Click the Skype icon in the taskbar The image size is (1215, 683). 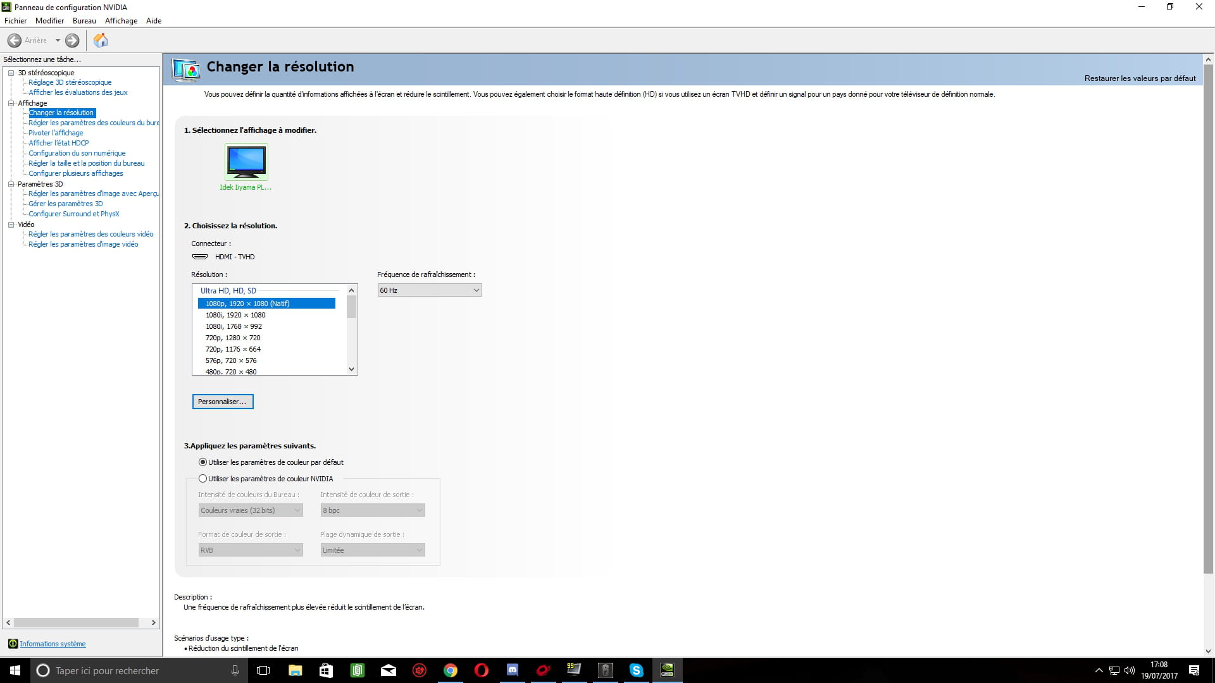coord(636,670)
